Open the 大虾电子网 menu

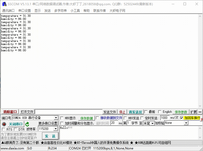117,11
